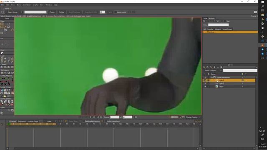Click the Delete Layer trash icon
The width and height of the screenshot is (267, 150).
click(x=214, y=67)
